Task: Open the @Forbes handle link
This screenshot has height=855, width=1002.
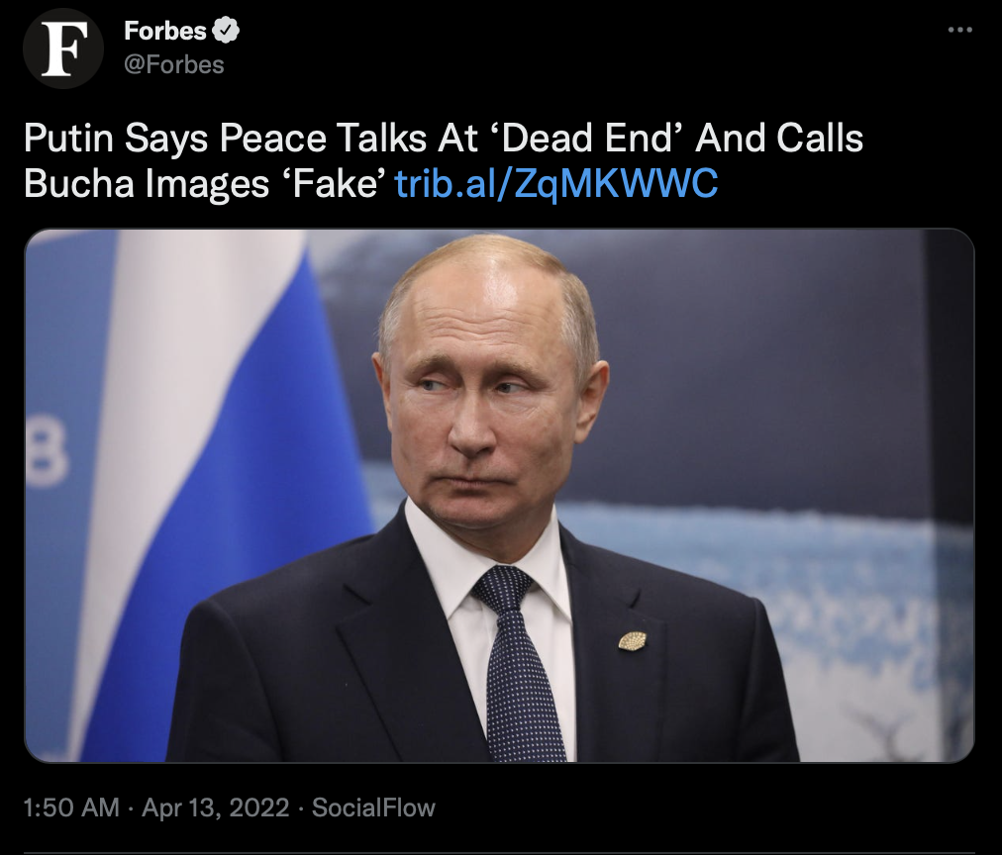Action: pyautogui.click(x=174, y=64)
